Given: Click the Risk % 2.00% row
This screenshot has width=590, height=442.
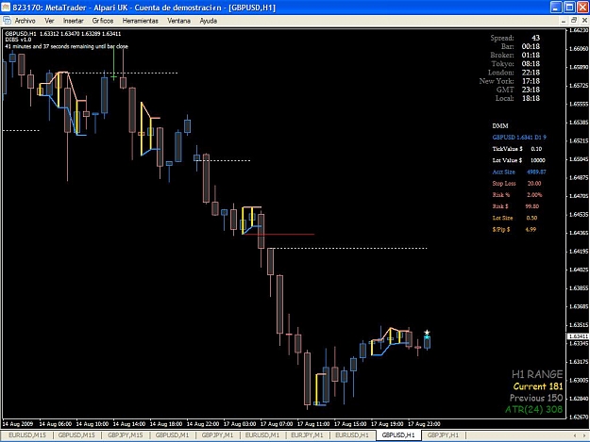Looking at the screenshot, I should [x=517, y=195].
